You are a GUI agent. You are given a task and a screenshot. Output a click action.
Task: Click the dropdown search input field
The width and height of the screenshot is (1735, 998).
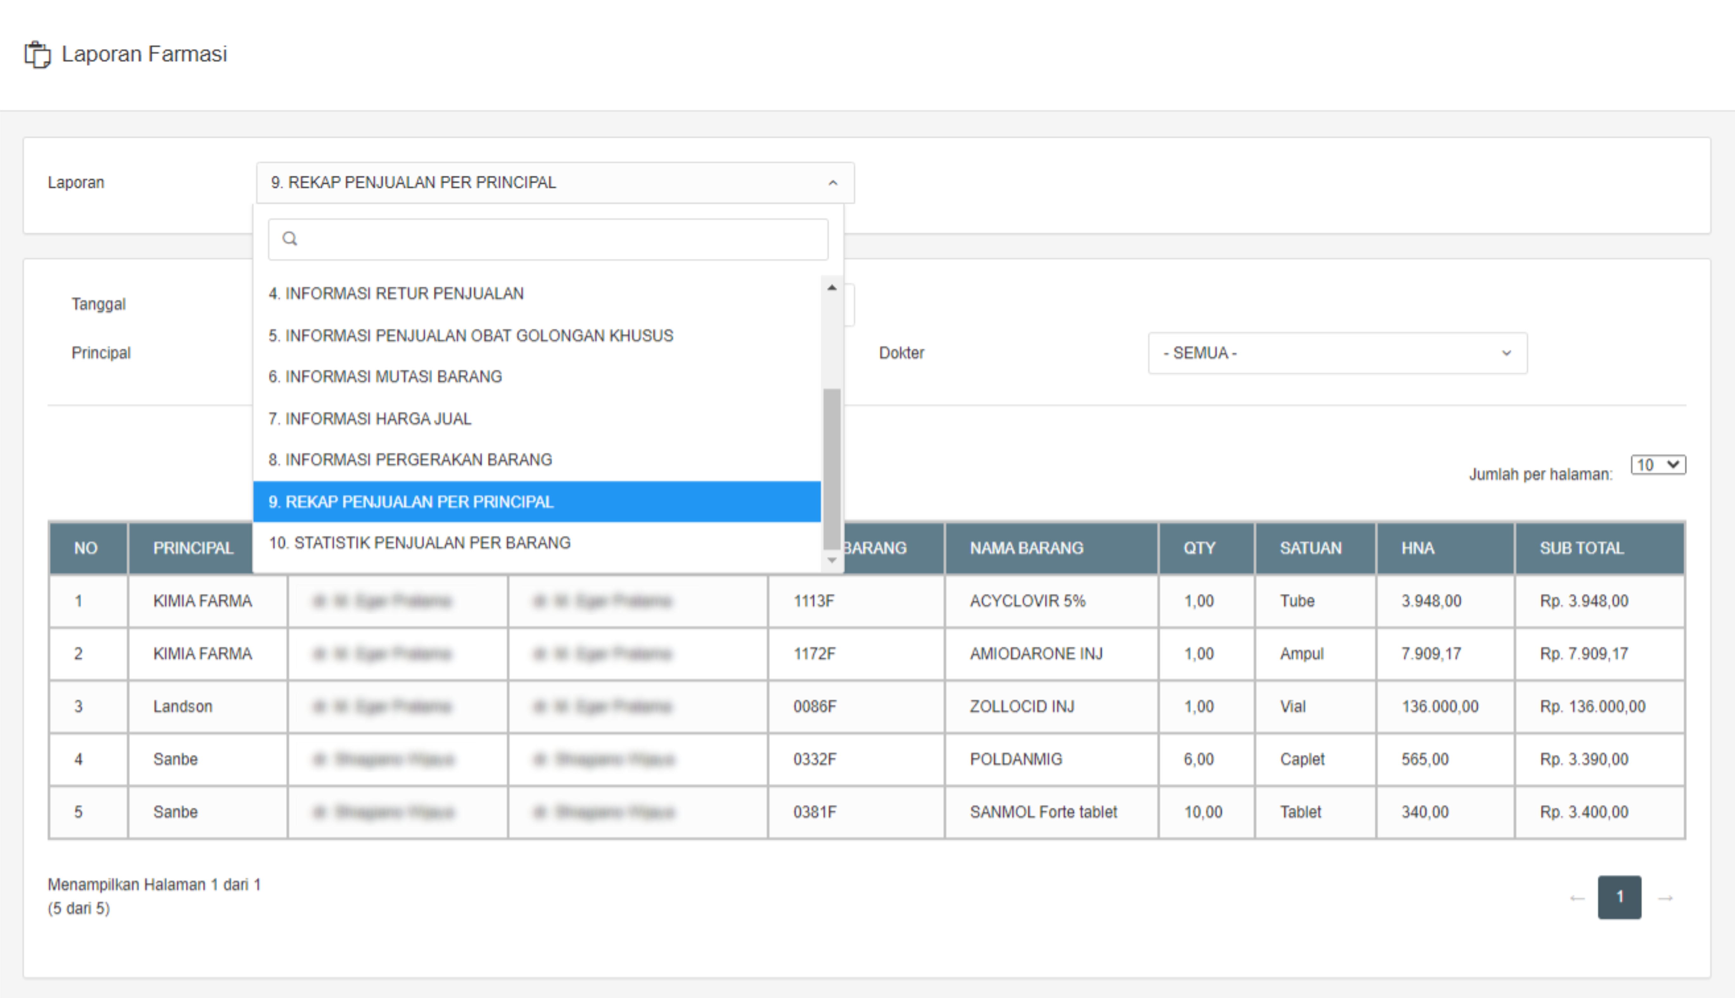pyautogui.click(x=555, y=239)
